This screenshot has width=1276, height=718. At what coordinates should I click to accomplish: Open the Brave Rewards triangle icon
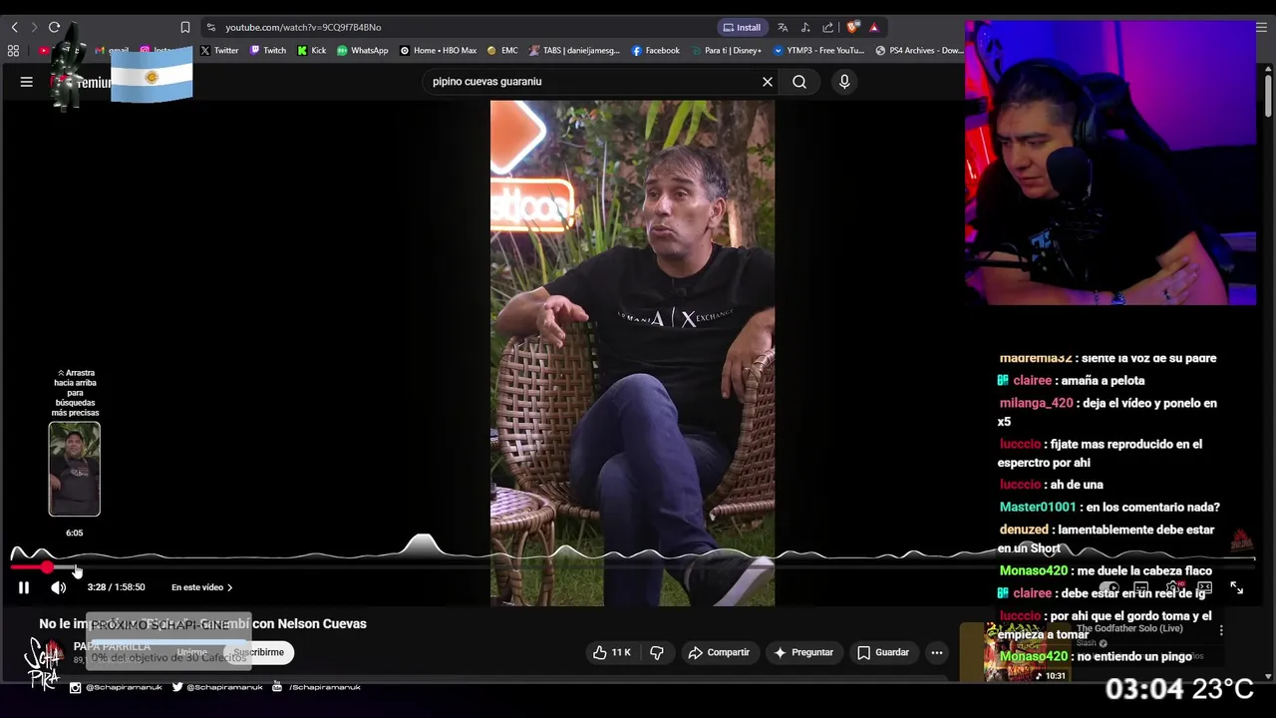tap(873, 27)
